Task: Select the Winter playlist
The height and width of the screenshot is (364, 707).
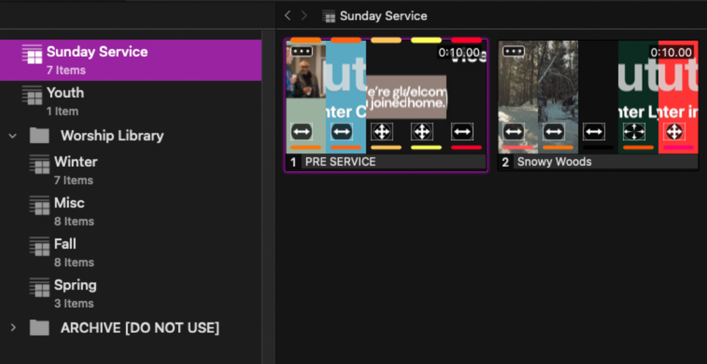Action: pyautogui.click(x=75, y=162)
